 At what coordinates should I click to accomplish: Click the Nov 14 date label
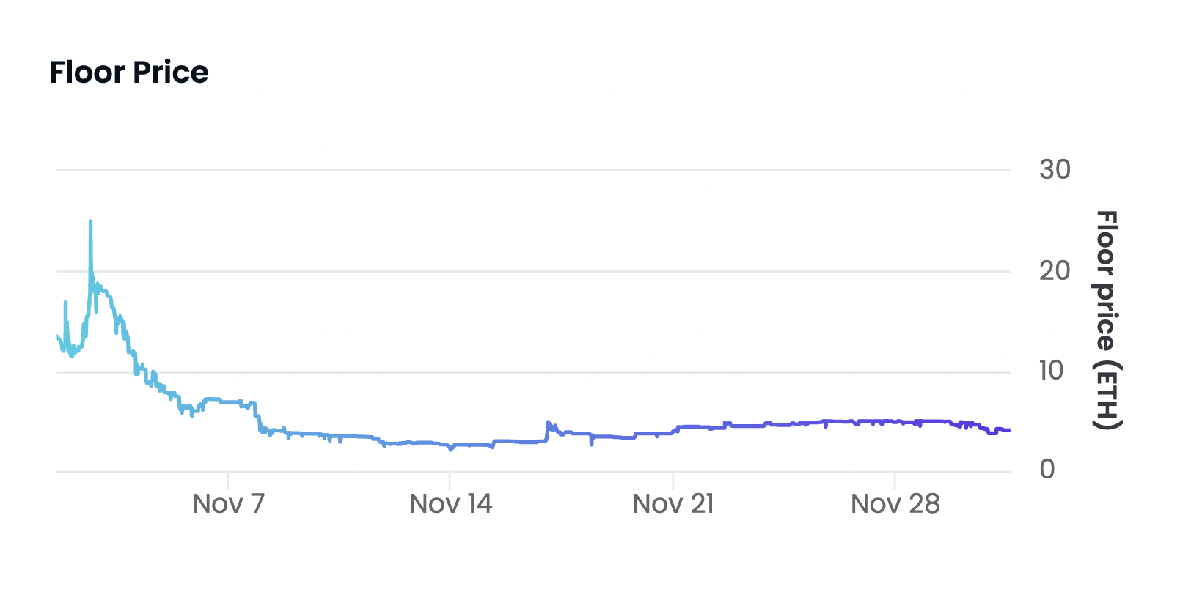point(450,504)
